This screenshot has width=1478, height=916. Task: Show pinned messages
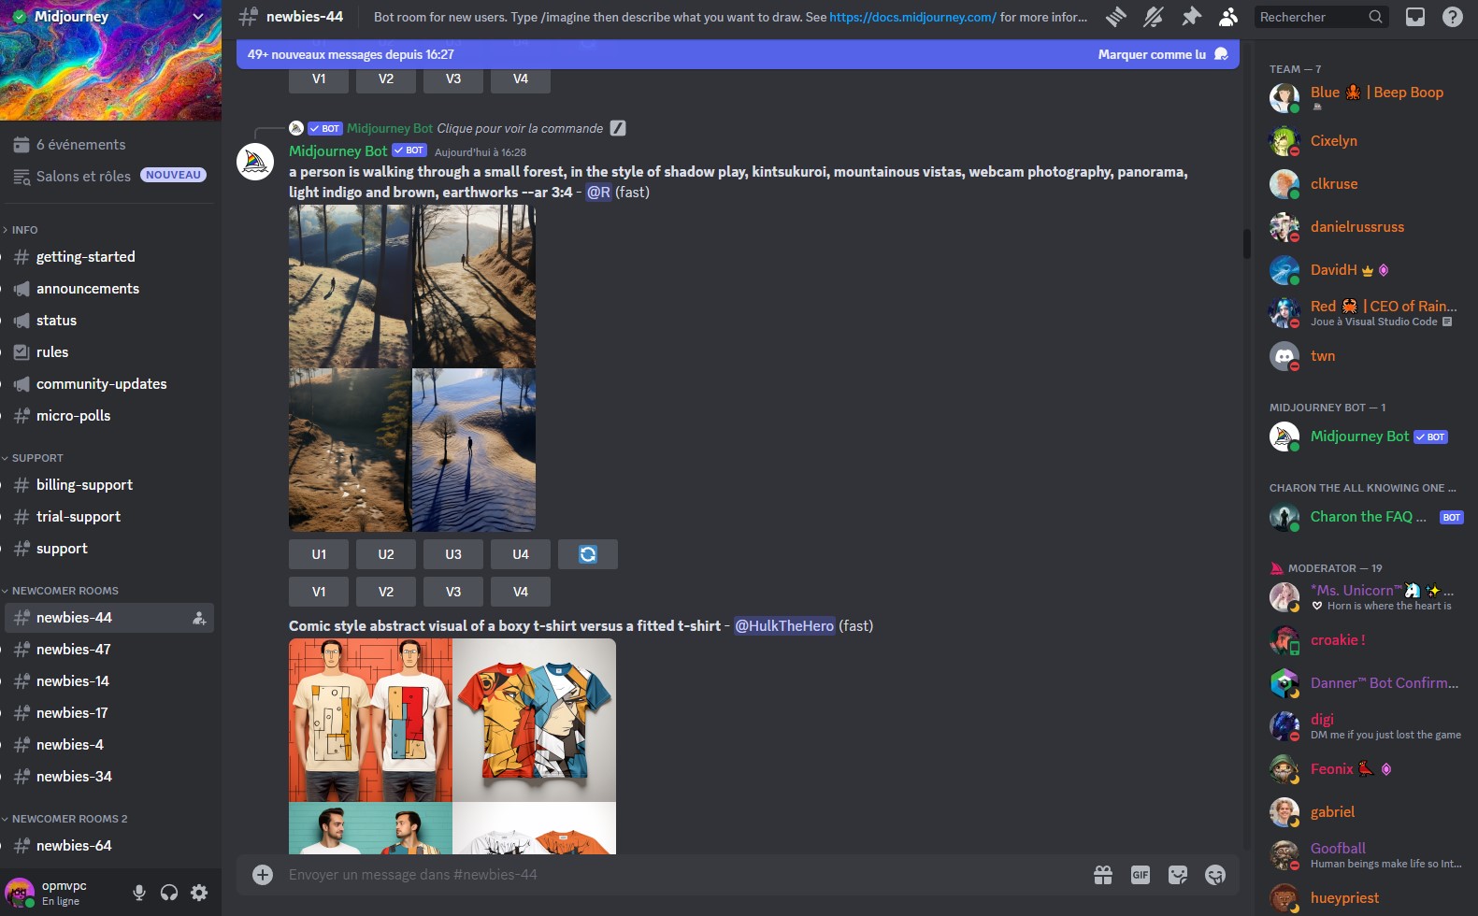tap(1191, 17)
